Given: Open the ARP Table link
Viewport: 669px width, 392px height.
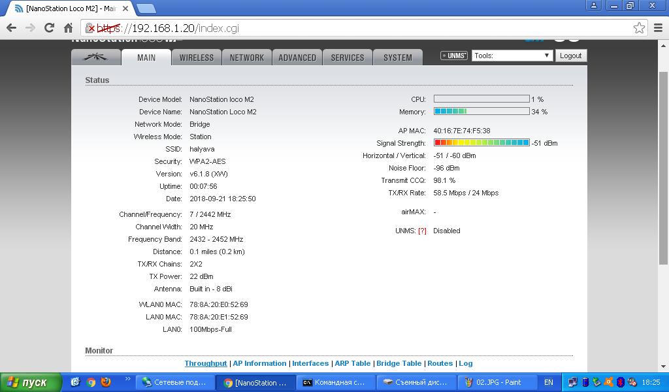Looking at the screenshot, I should (x=352, y=363).
